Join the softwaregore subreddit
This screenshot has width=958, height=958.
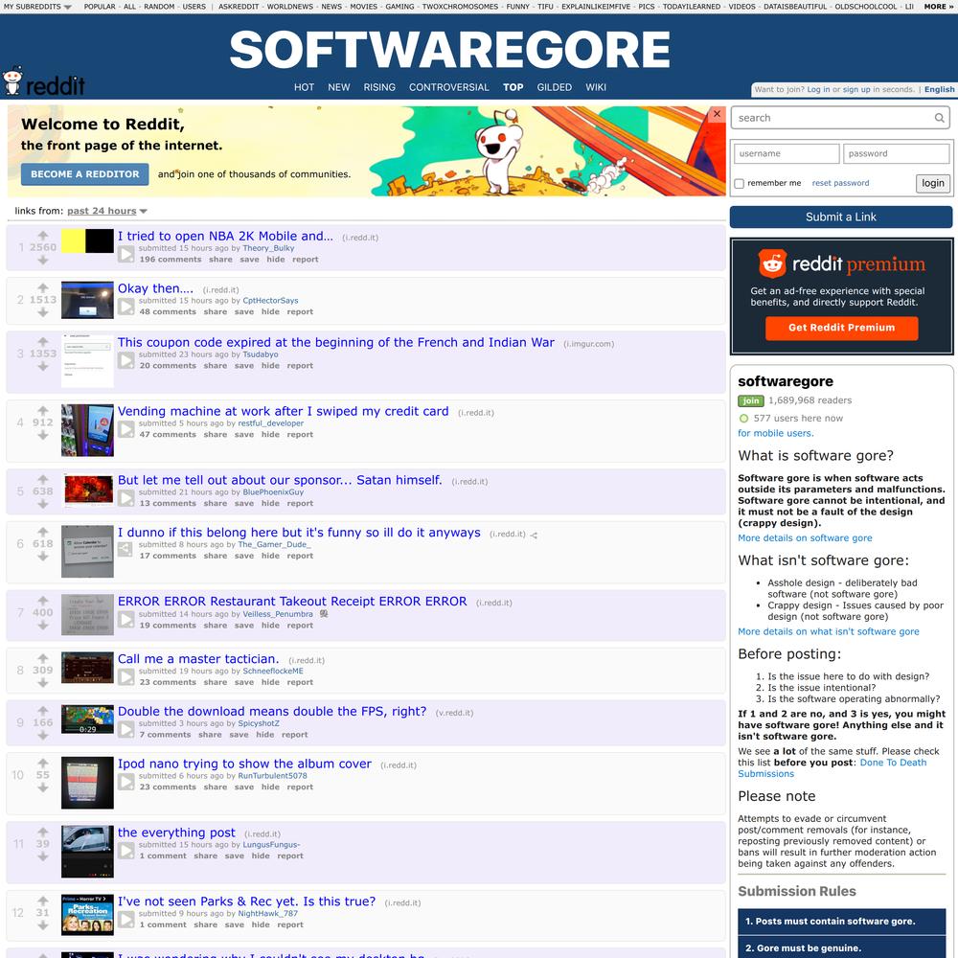coord(751,400)
